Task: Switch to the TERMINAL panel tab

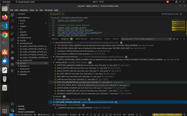Action: [55, 39]
